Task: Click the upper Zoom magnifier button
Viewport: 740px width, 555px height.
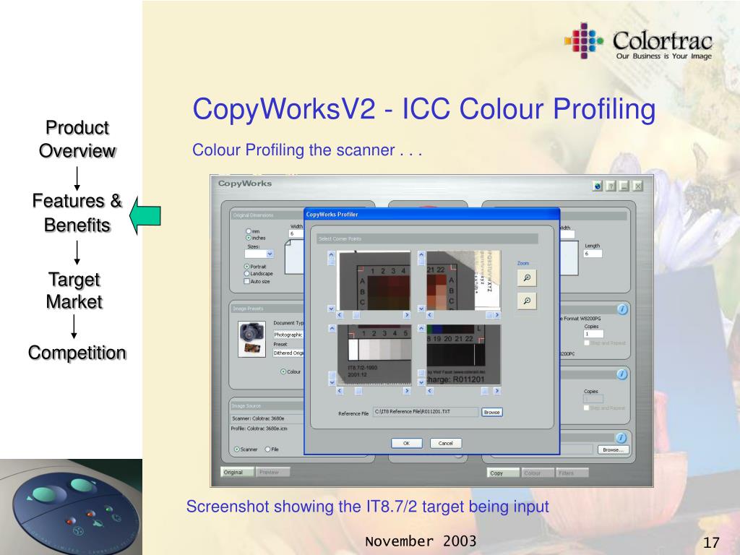Action: click(527, 277)
